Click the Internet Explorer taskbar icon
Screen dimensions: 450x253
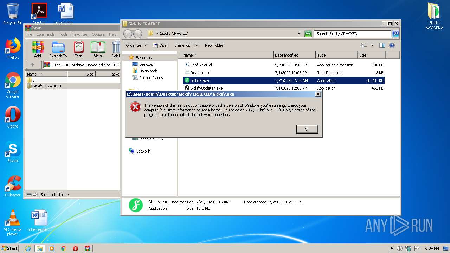coord(28,248)
